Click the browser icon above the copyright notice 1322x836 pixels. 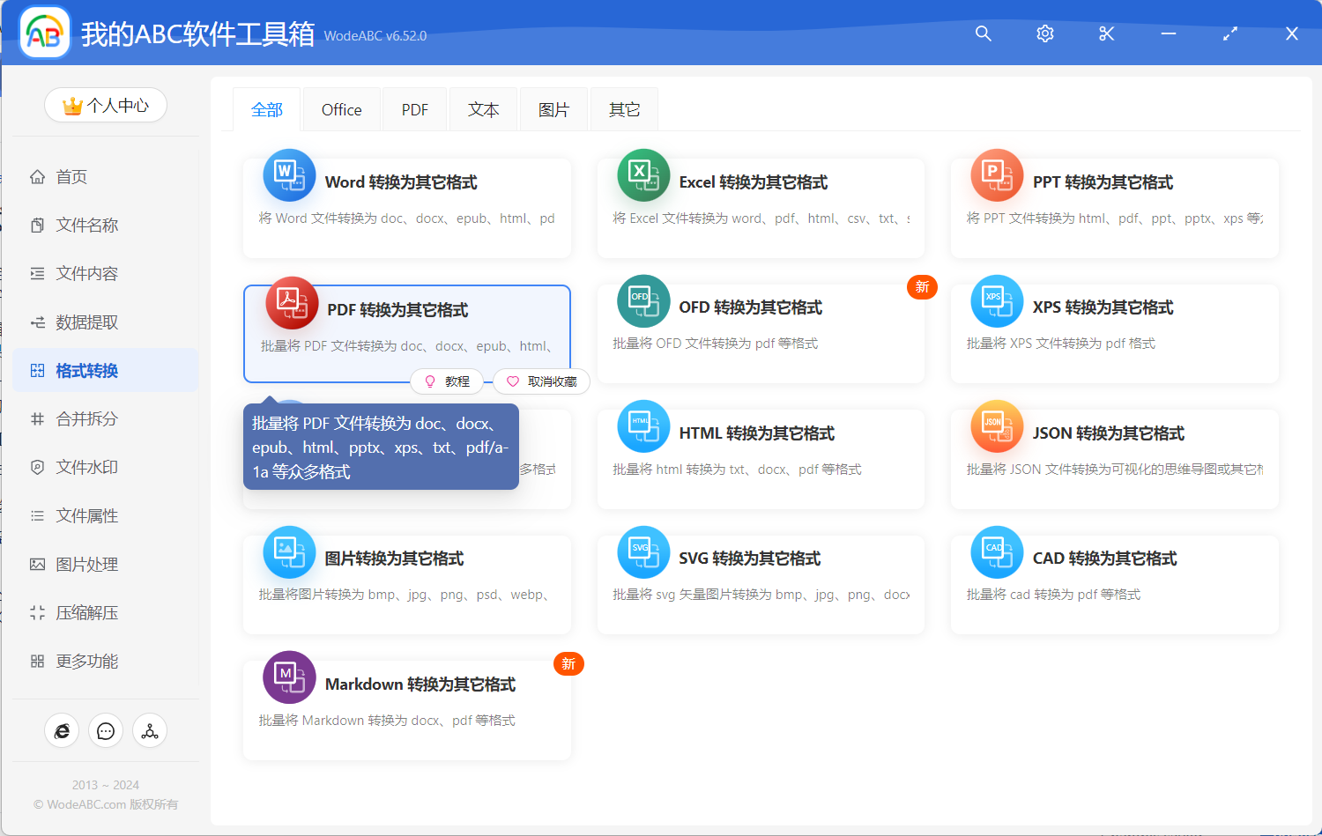click(62, 730)
